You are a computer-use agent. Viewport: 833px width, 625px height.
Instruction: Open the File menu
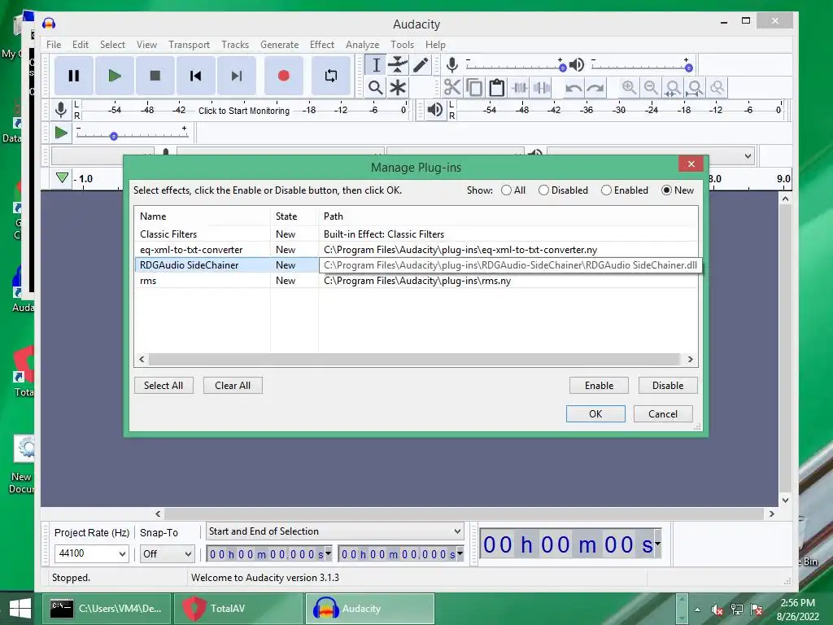(54, 45)
